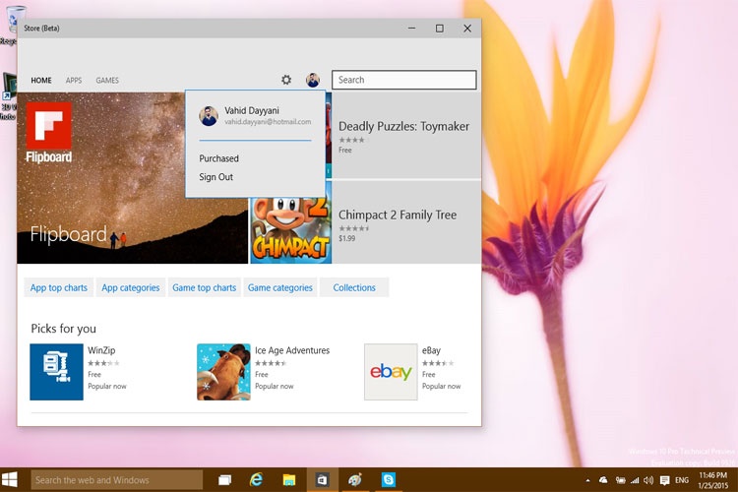
Task: Click the Picks for you heading
Action: pyautogui.click(x=64, y=329)
